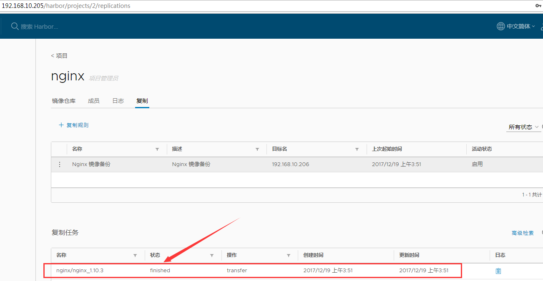The height and width of the screenshot is (281, 543).
Task: Open filter for rule 名称 column
Action: click(x=157, y=149)
